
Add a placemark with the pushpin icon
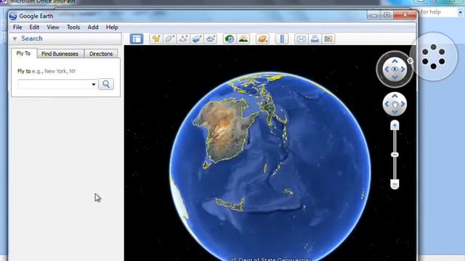[x=156, y=38]
